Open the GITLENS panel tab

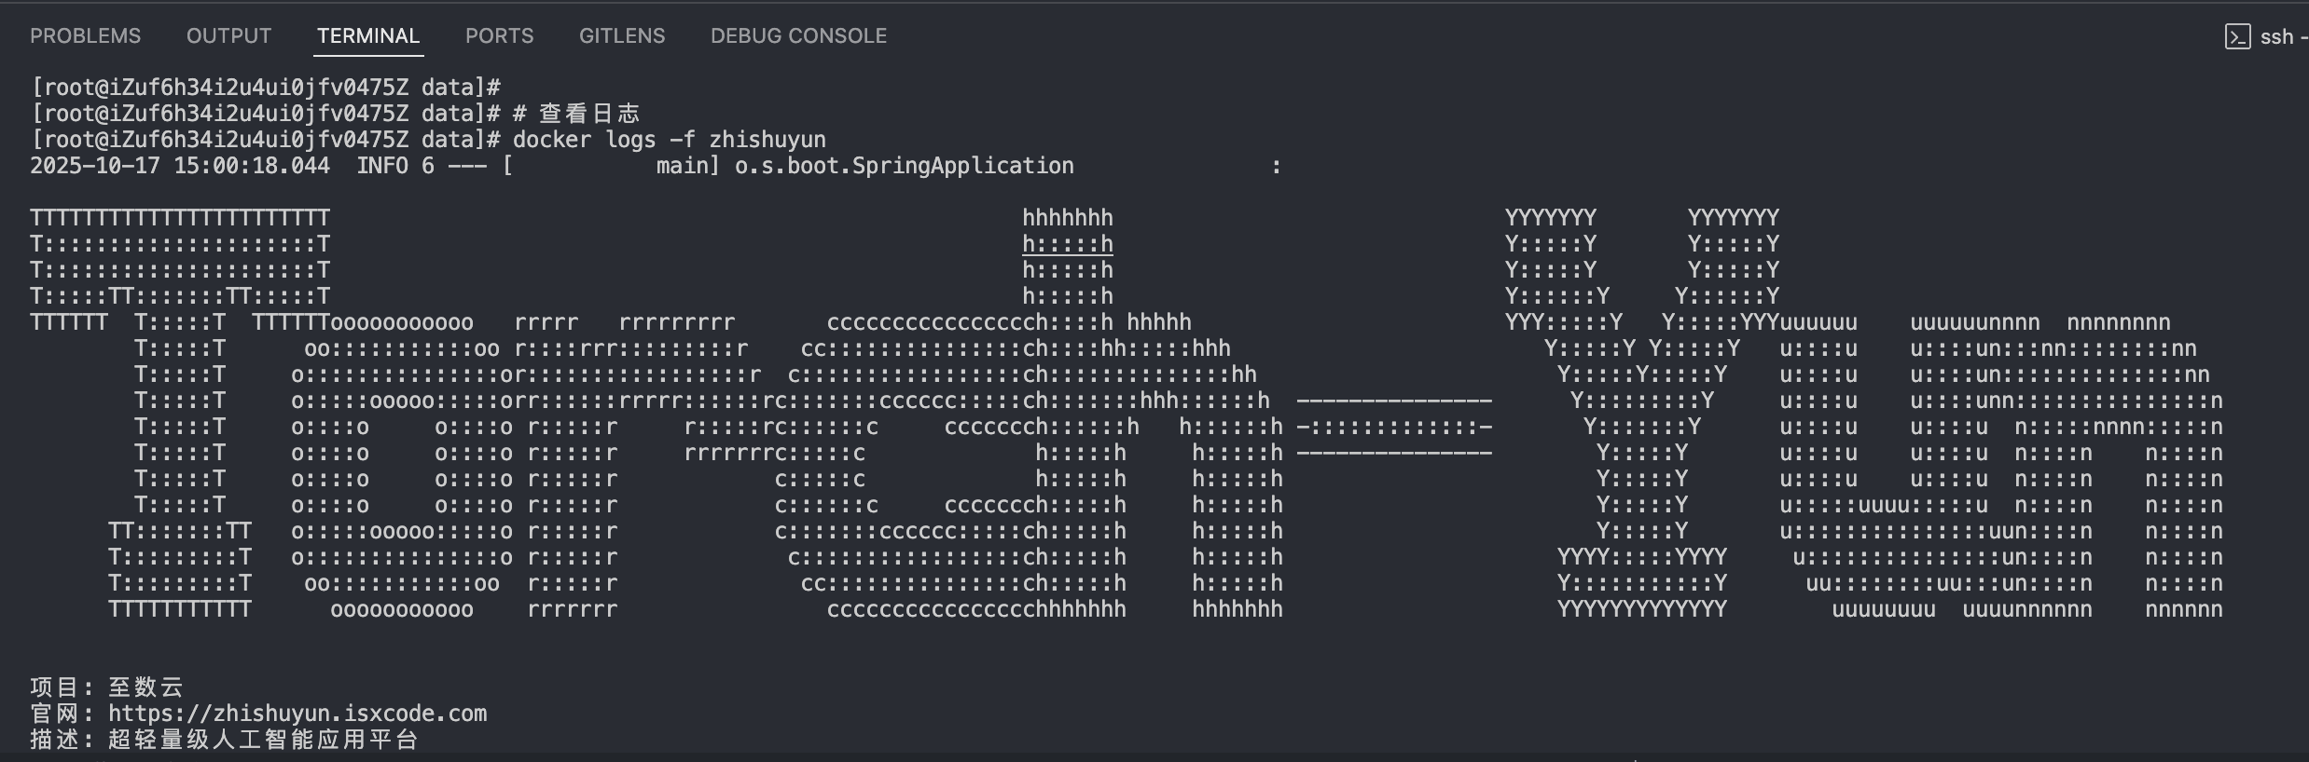[x=622, y=35]
